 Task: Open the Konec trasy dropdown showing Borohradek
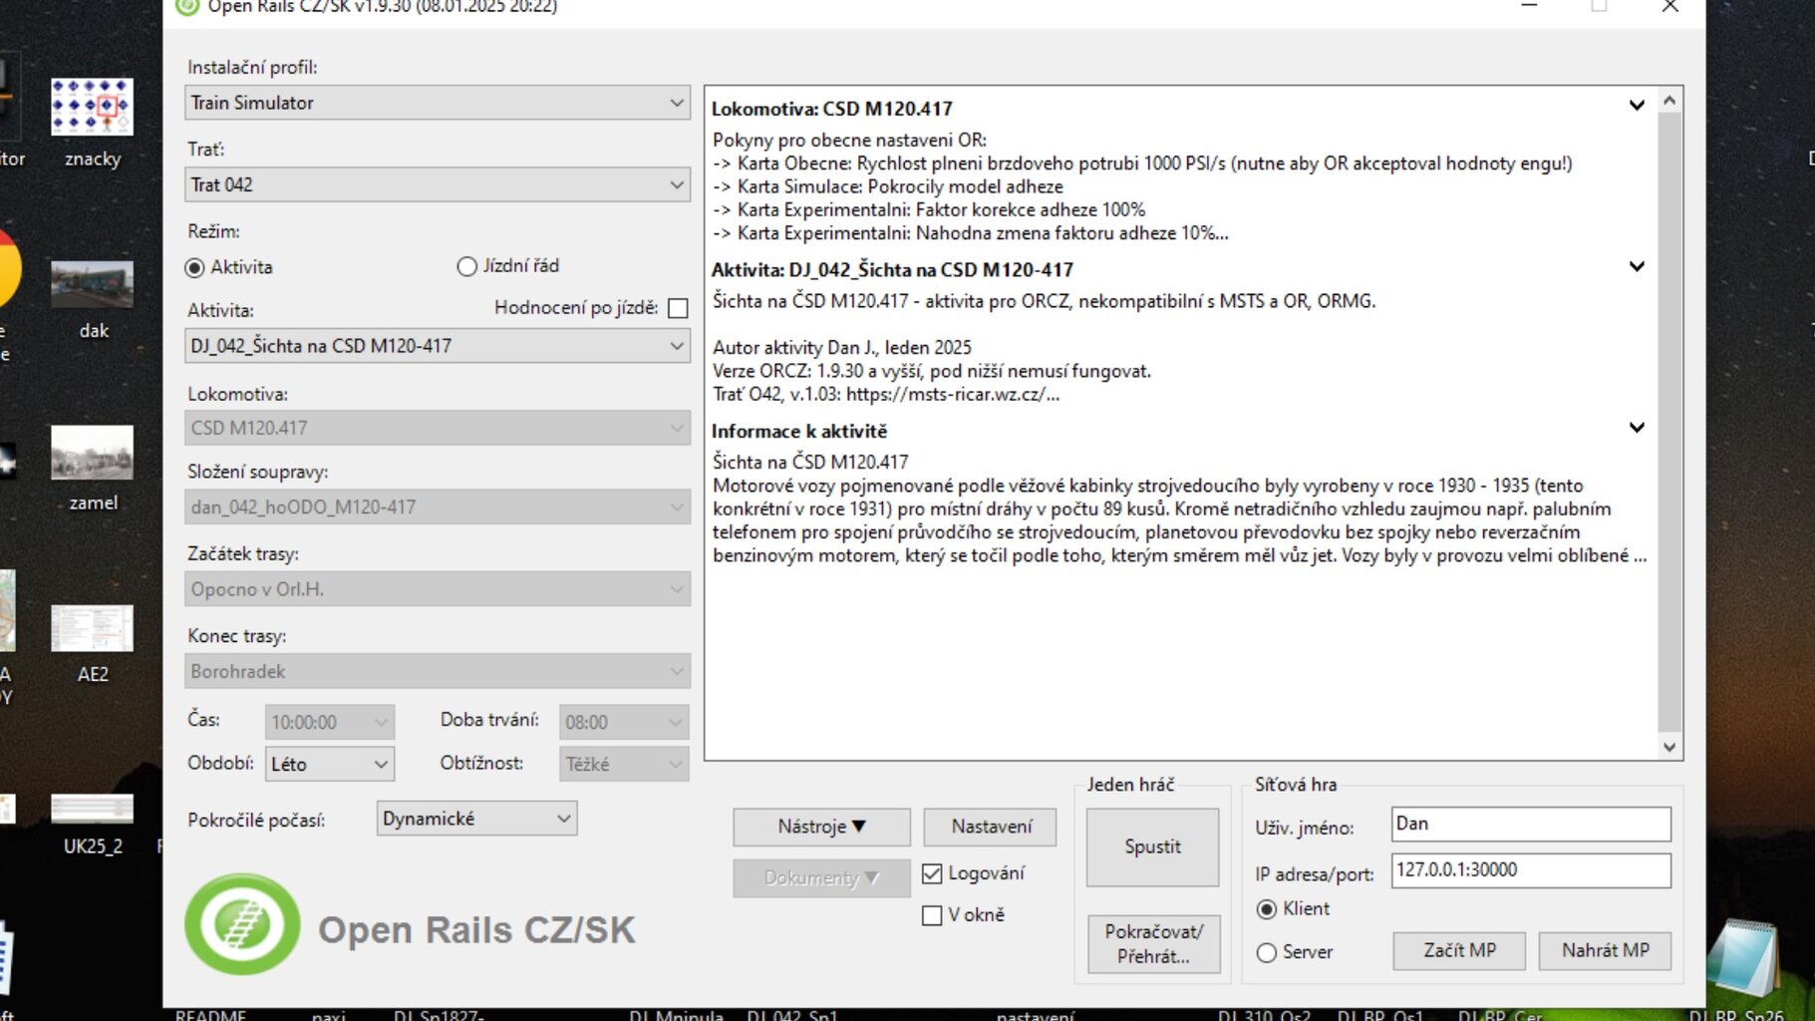coord(438,671)
